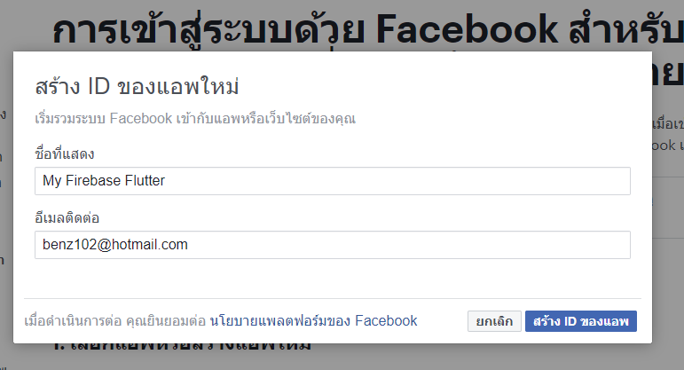Place cursor on word 'Flutter' in display name
This screenshot has height=370, width=684.
[x=145, y=181]
